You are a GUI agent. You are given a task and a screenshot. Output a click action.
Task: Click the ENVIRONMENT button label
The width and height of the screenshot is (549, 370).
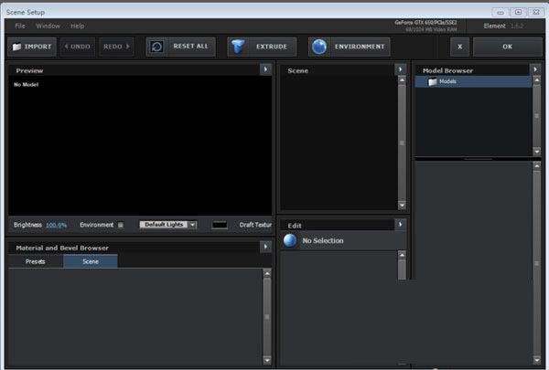coord(360,47)
